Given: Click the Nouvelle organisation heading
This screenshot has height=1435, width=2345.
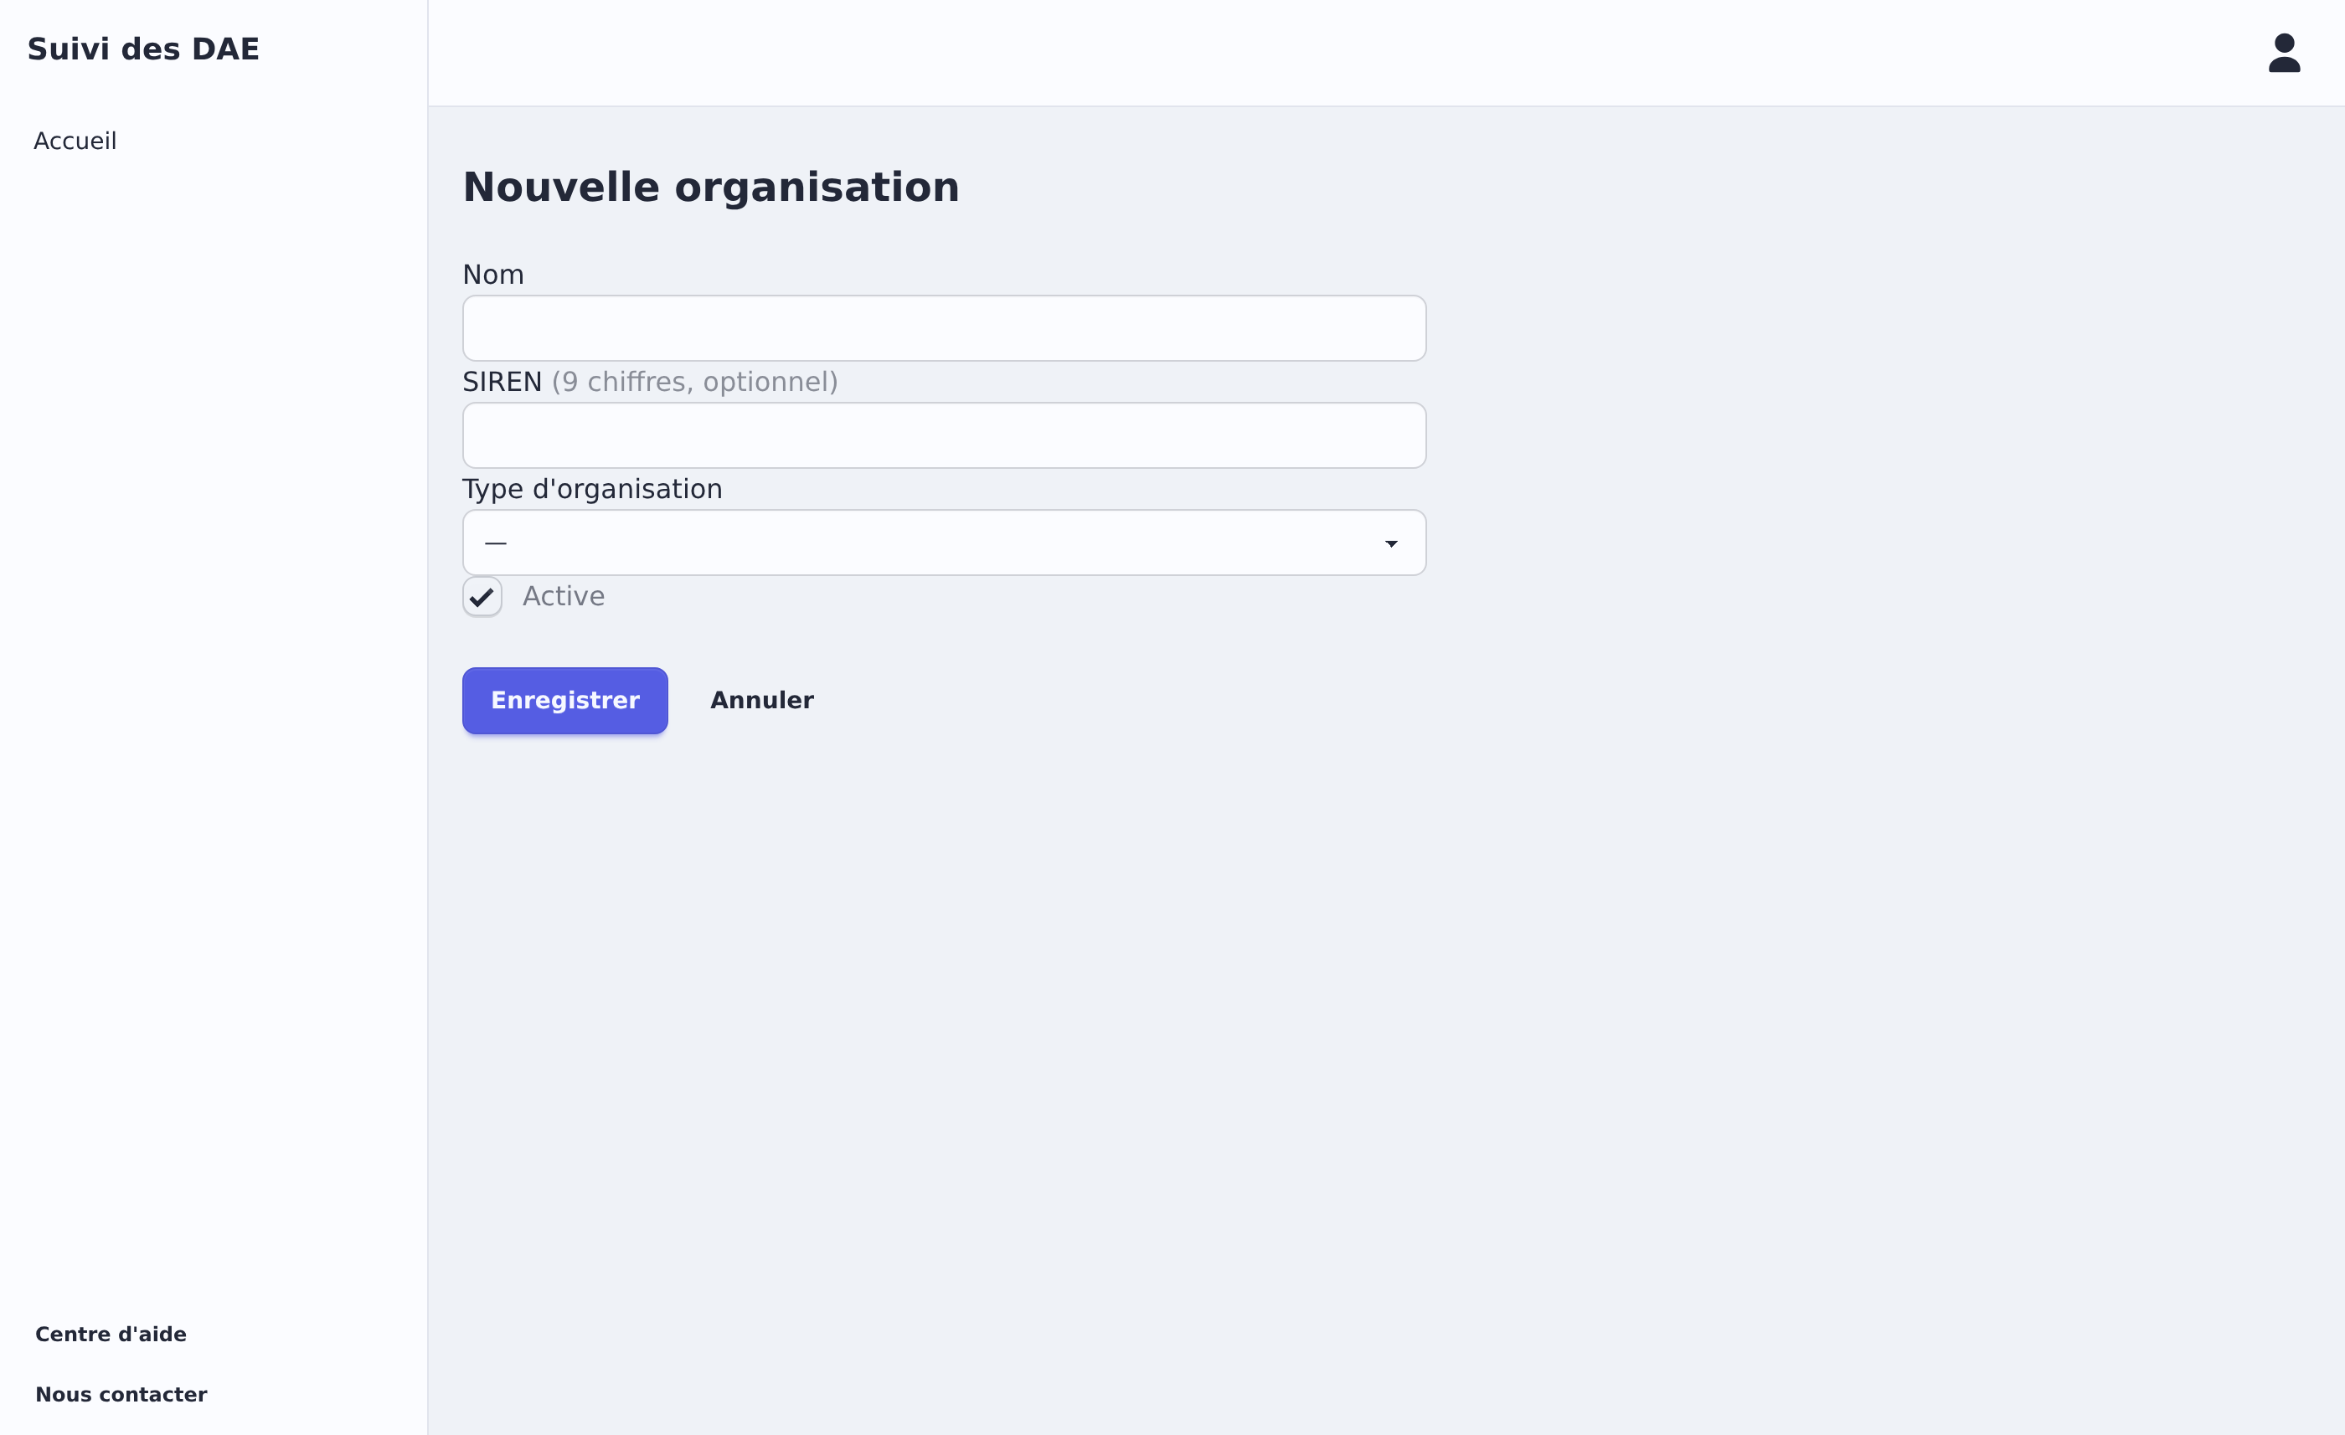Looking at the screenshot, I should (711, 187).
